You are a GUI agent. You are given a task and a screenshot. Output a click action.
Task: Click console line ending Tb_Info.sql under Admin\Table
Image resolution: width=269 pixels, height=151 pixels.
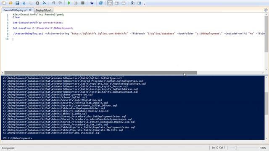tap(45, 114)
